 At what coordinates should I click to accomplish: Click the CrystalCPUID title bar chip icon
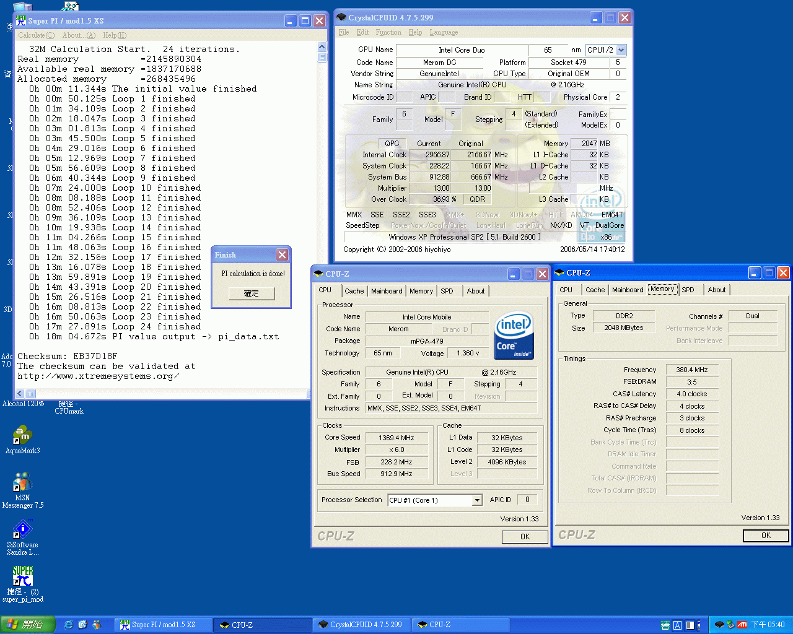pos(341,17)
